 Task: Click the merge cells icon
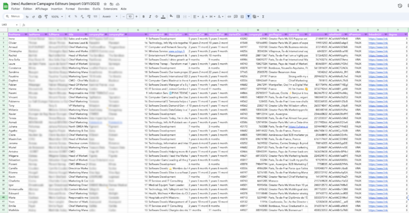pyautogui.click(x=185, y=17)
